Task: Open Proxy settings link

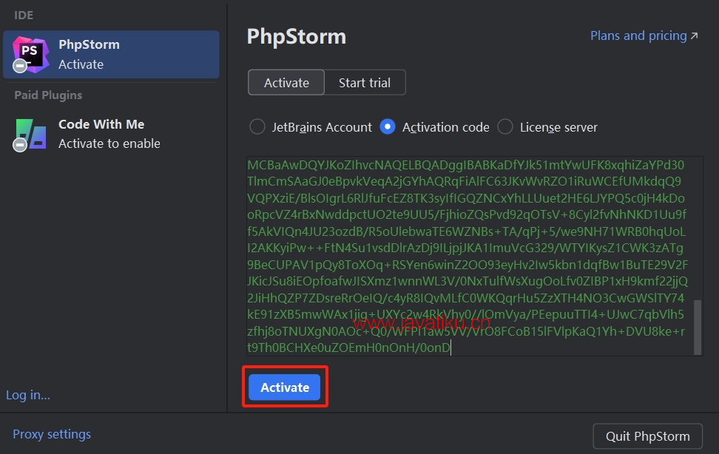Action: click(x=52, y=434)
